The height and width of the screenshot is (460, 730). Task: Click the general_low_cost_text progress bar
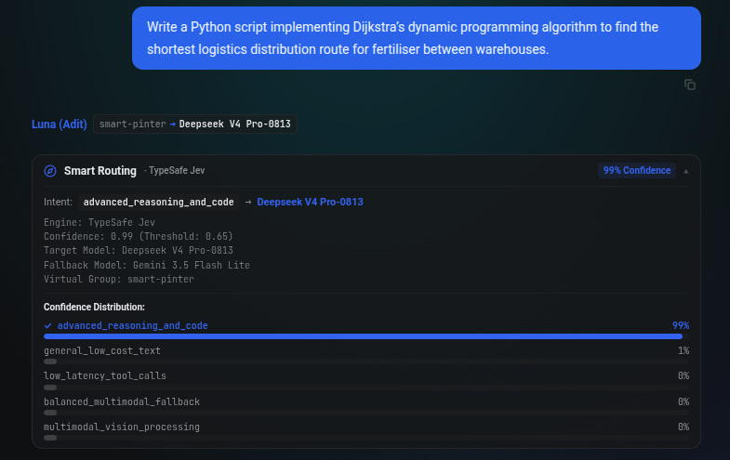[x=366, y=361]
